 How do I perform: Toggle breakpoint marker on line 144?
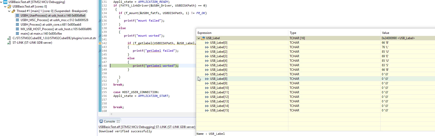click(100, 51)
